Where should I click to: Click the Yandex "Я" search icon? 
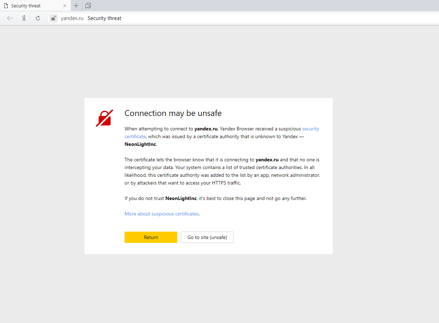pos(24,18)
